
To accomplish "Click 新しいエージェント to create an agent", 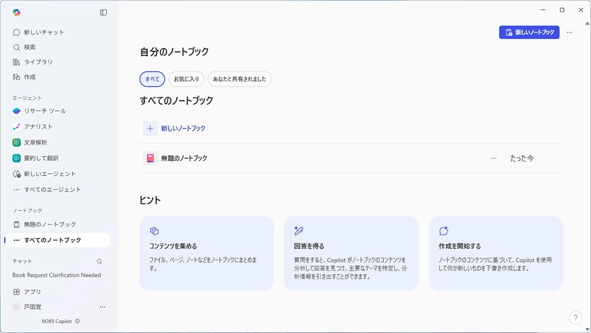I will [50, 174].
